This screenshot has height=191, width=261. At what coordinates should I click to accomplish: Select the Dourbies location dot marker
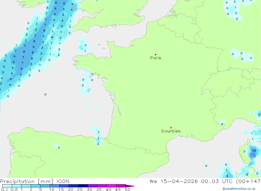tap(171, 128)
